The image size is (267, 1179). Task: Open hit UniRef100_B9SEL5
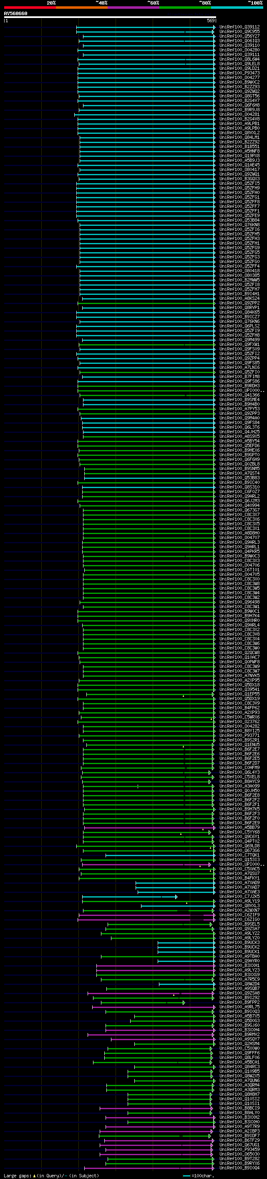click(x=239, y=924)
